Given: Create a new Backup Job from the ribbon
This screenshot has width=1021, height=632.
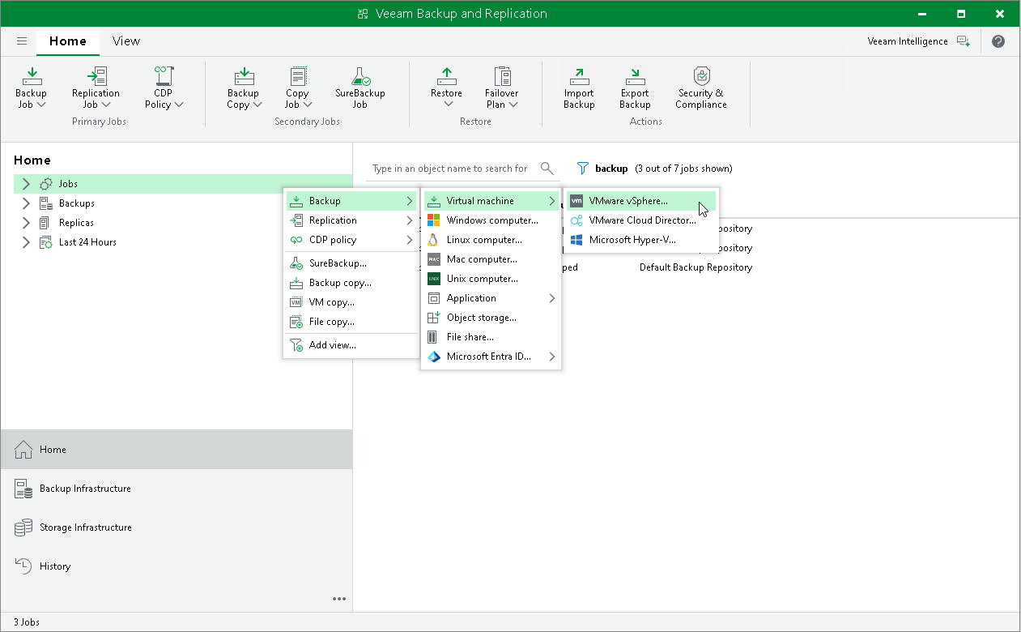Looking at the screenshot, I should point(31,86).
